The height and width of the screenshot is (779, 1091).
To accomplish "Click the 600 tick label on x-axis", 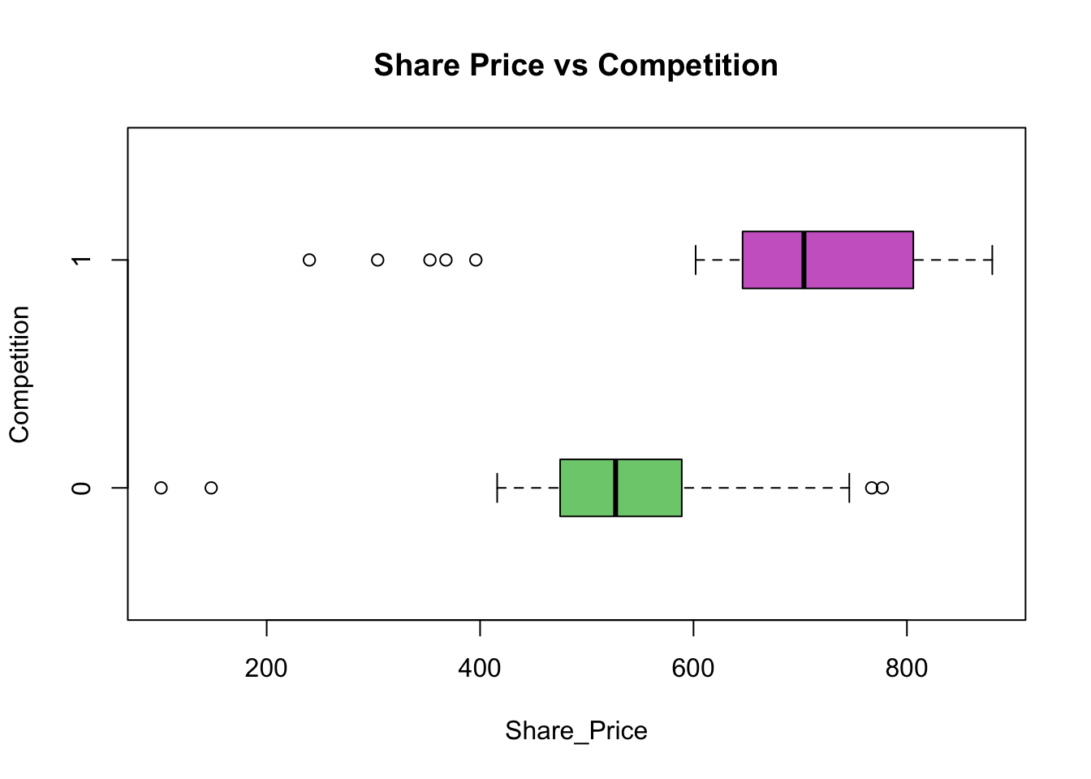I will tap(693, 669).
